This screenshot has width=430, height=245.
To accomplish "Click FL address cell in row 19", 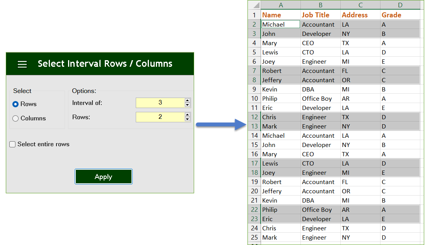I will (x=360, y=182).
